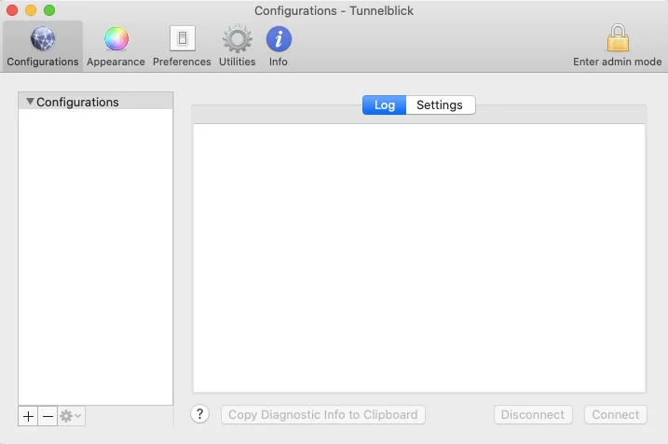This screenshot has height=444, width=668.
Task: Click inside the empty log text area
Action: coord(419,258)
